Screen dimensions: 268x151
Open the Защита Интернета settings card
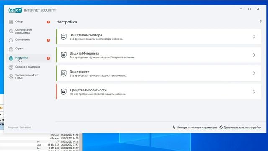pos(159,55)
